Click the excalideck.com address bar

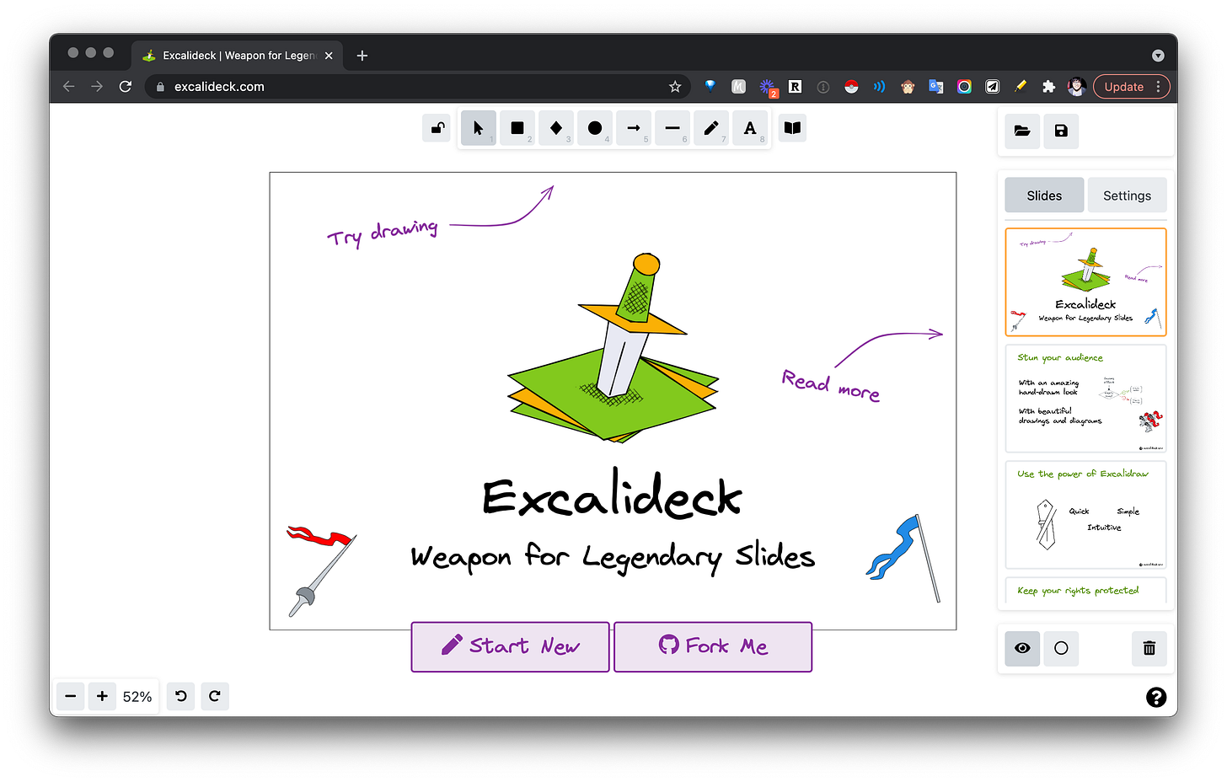click(x=418, y=86)
